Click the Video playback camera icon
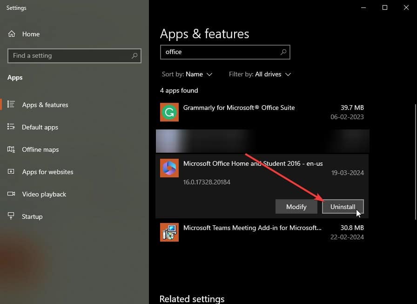417x304 pixels. 11,194
